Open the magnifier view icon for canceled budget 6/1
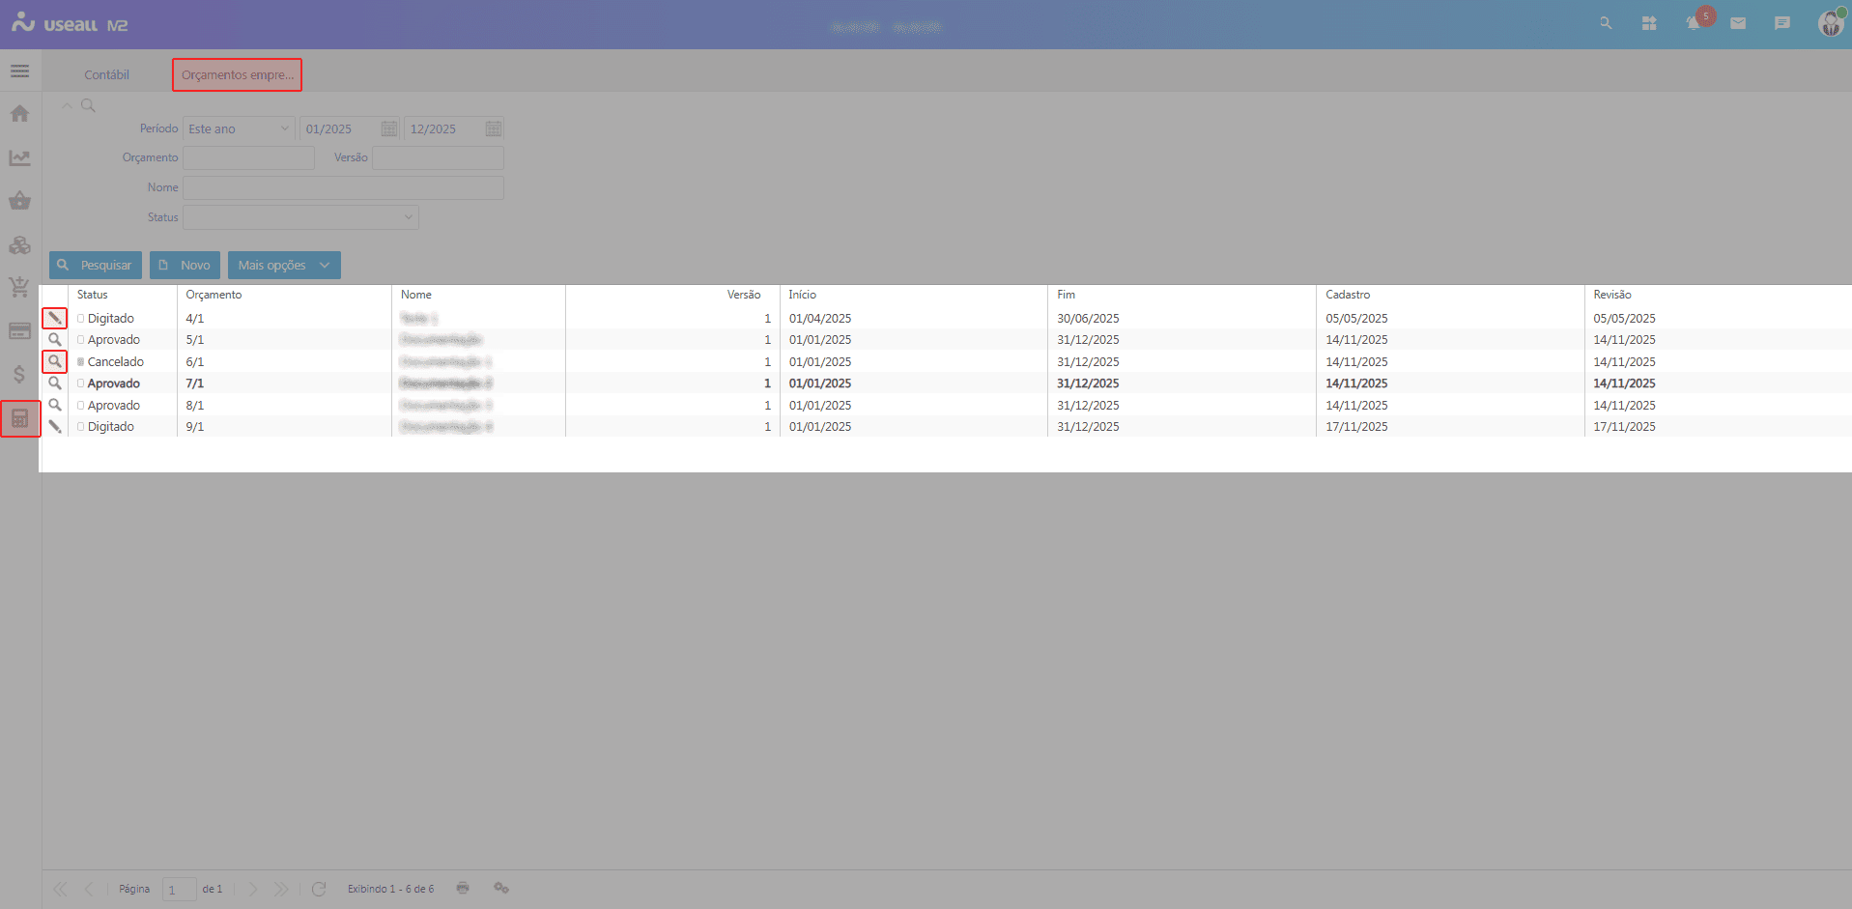The width and height of the screenshot is (1852, 909). (x=55, y=361)
